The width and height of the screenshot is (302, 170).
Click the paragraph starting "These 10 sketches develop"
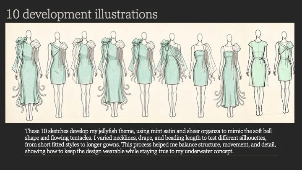point(150,141)
